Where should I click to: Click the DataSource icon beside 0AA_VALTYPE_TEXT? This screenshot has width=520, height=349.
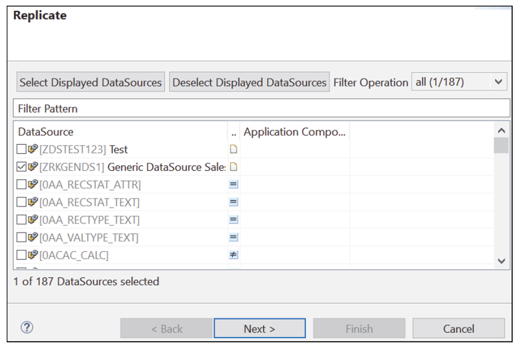pos(32,237)
